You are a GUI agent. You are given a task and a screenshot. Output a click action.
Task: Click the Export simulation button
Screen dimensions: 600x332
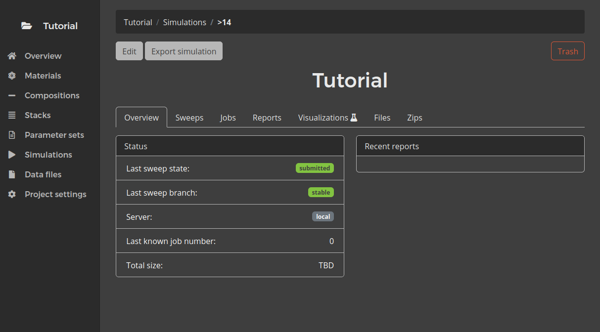184,51
